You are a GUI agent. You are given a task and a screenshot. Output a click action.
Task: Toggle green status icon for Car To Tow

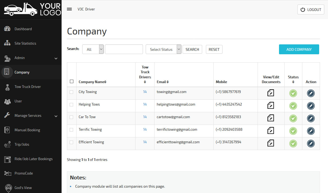293,118
